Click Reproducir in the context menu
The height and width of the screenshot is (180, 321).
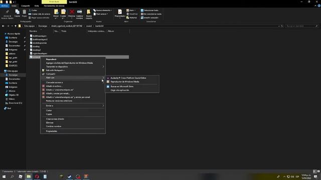pos(51,59)
